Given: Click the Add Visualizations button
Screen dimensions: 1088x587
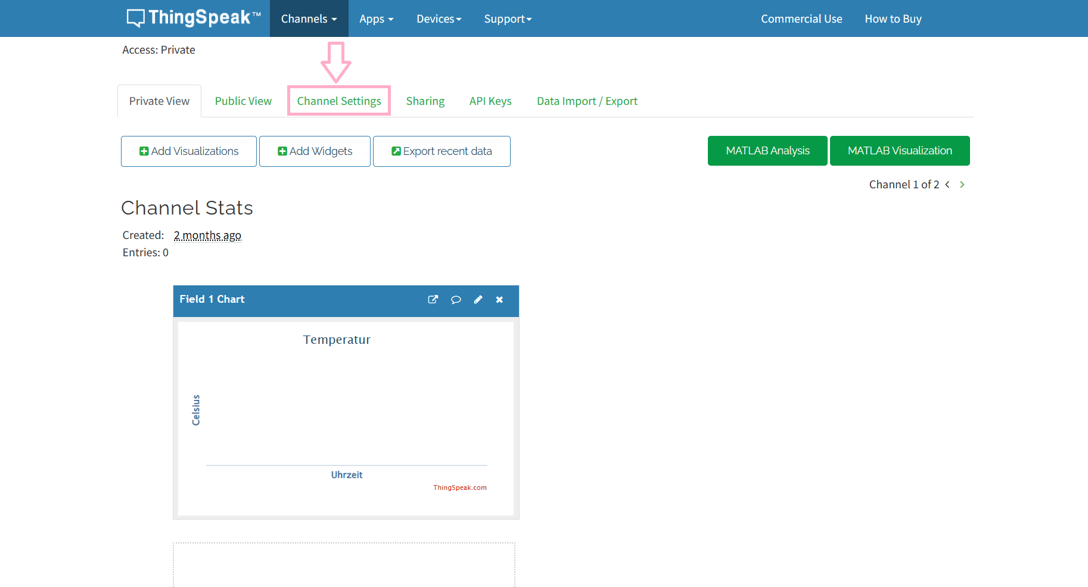Looking at the screenshot, I should click(189, 151).
